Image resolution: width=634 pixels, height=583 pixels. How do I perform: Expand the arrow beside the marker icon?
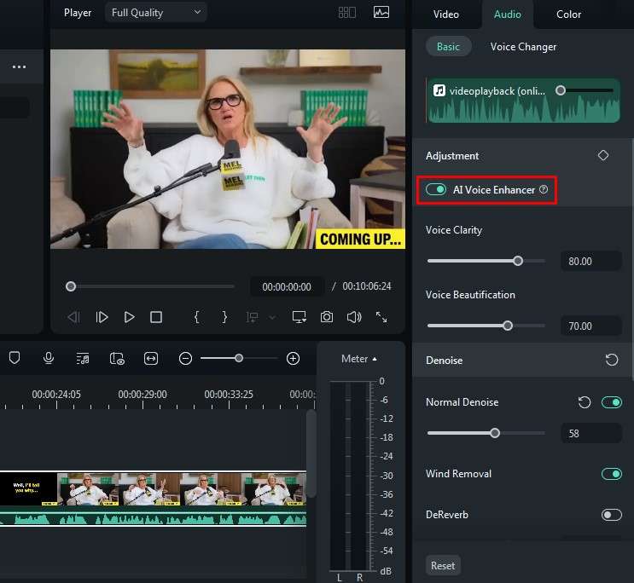pyautogui.click(x=272, y=318)
